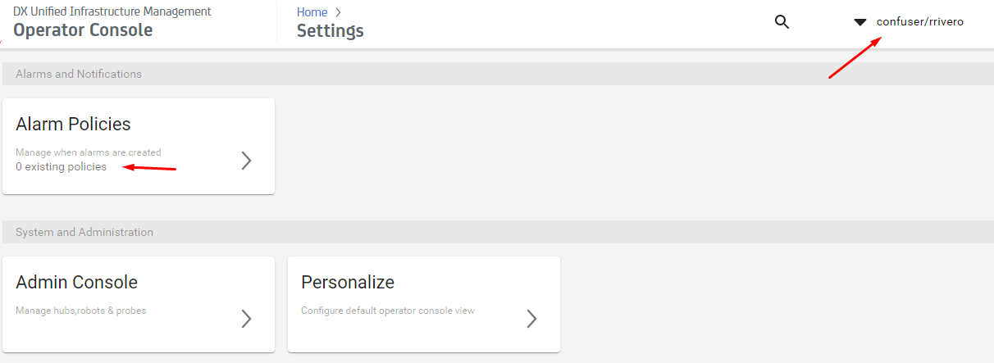Click 'Manage hubs,robots & probes' description
Screen dimensions: 994x363
[81, 311]
